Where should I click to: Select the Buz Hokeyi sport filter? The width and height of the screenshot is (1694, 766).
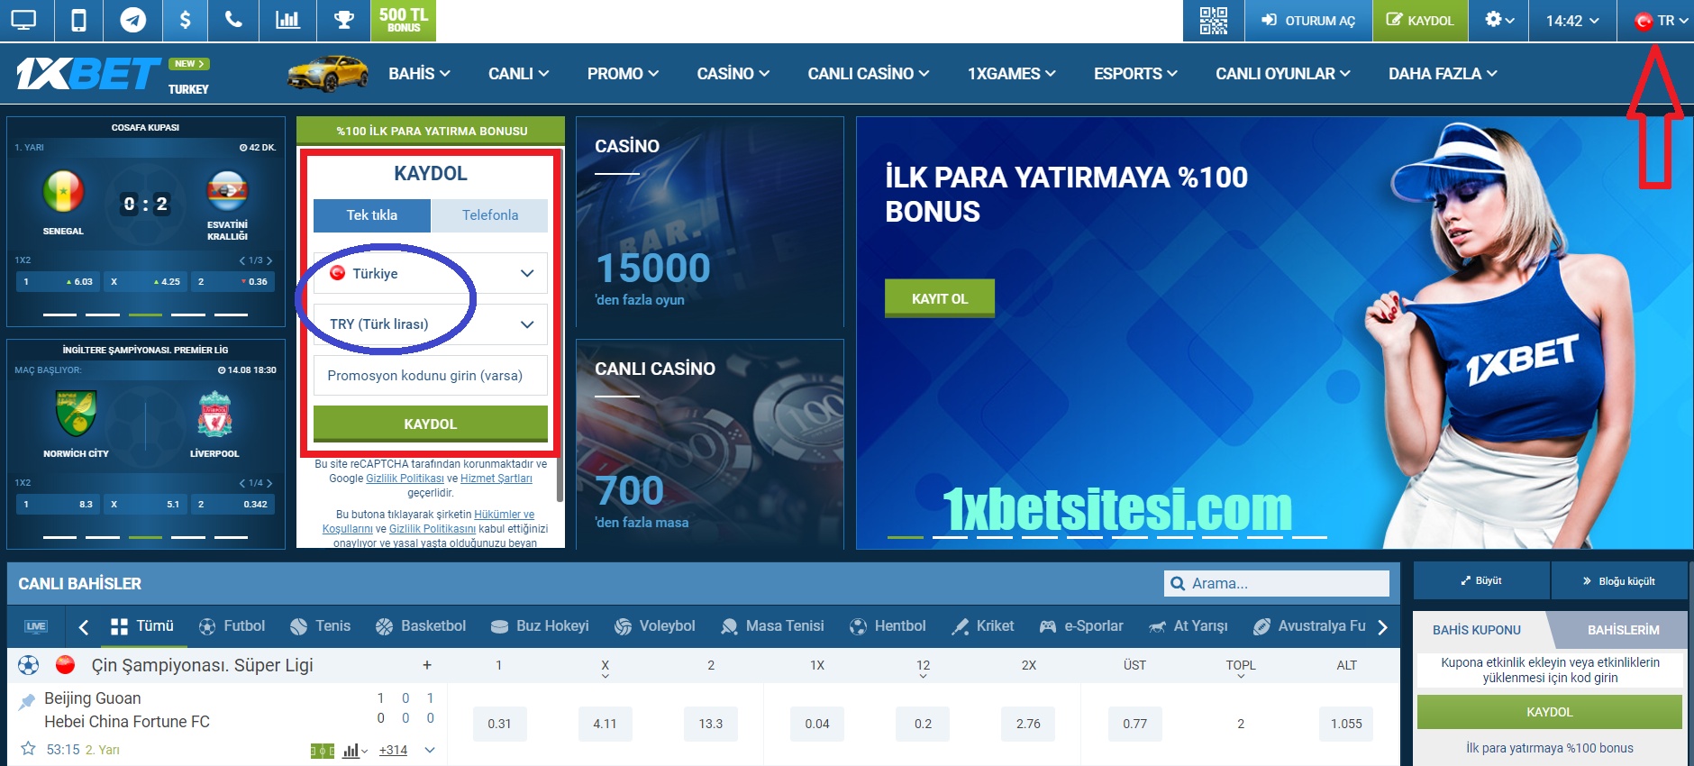coord(540,626)
